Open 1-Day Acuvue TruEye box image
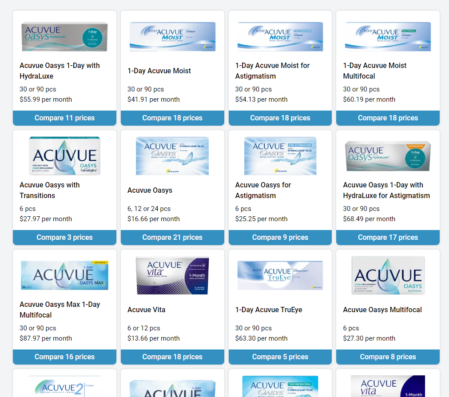 (280, 275)
